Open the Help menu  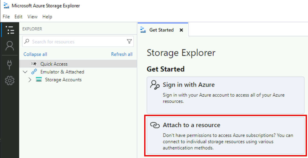point(47,17)
